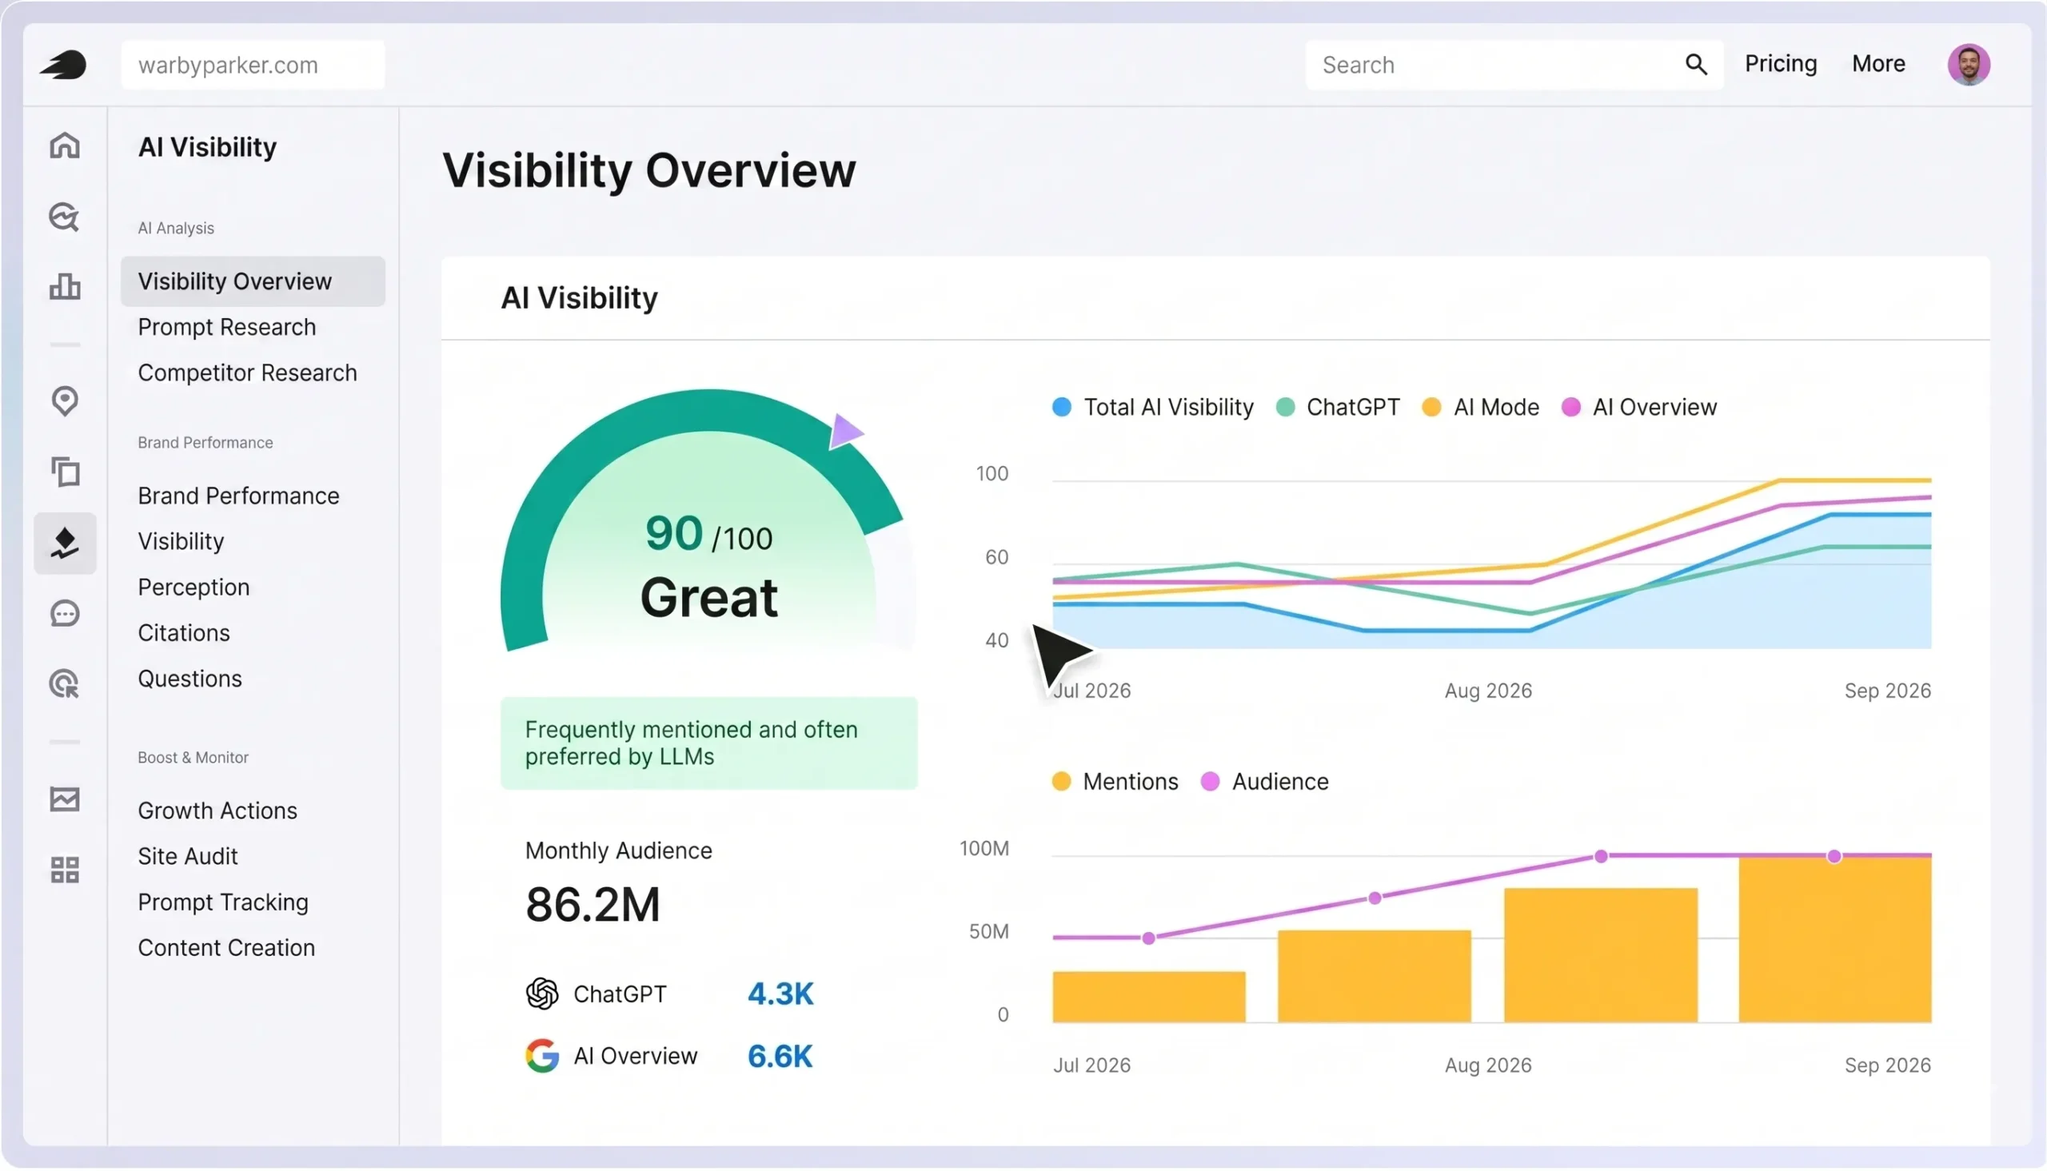Click the grid apps sidebar icon

(64, 870)
